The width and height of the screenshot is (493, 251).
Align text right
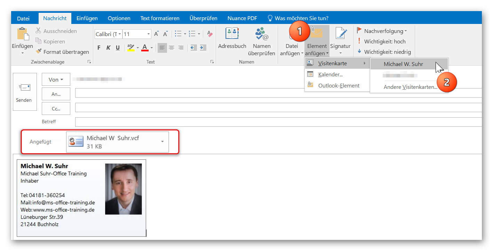point(181,48)
